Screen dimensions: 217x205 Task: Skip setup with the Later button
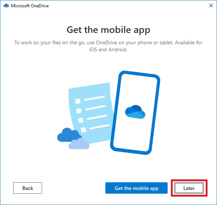(189, 188)
